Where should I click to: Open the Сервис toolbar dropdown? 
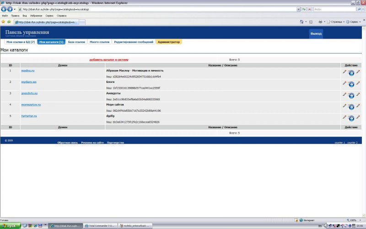point(354,22)
